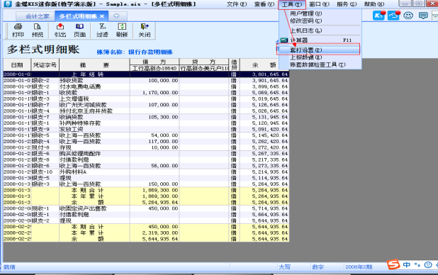
Task: Choose 用户管理 from the Tools menu
Action: (x=305, y=13)
